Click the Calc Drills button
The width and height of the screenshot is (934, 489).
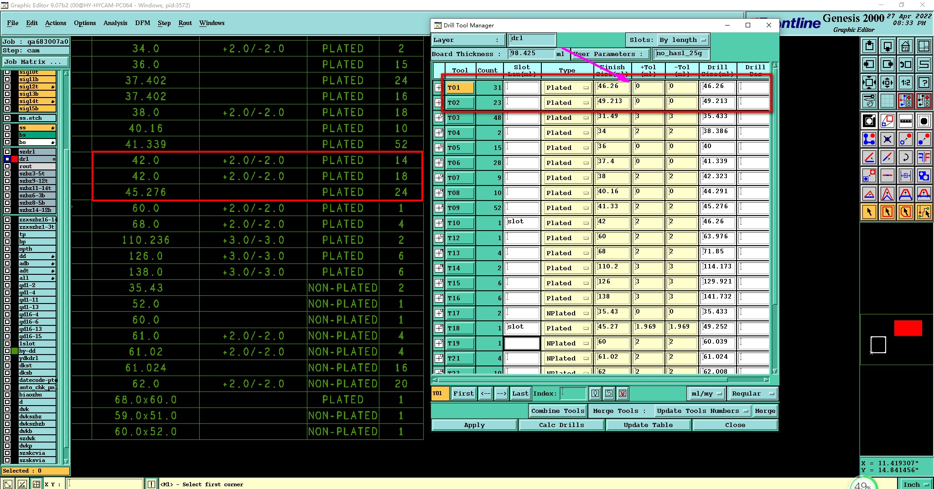[x=561, y=425]
